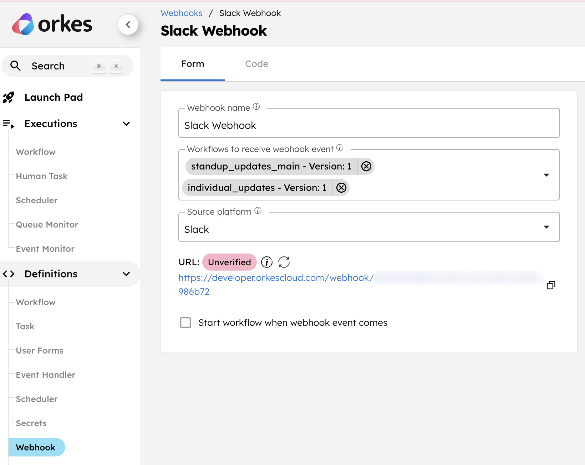Open Event Monitor
This screenshot has height=465, width=585.
click(45, 249)
